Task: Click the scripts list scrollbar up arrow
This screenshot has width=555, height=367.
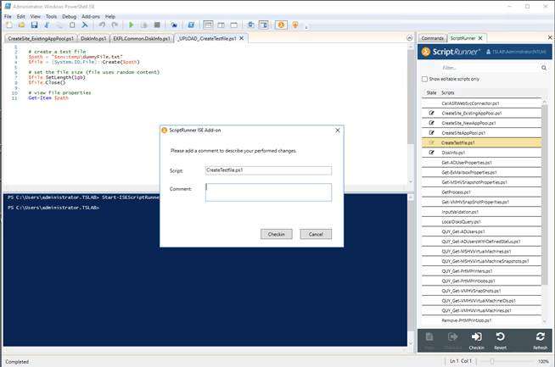Action: tap(544, 102)
